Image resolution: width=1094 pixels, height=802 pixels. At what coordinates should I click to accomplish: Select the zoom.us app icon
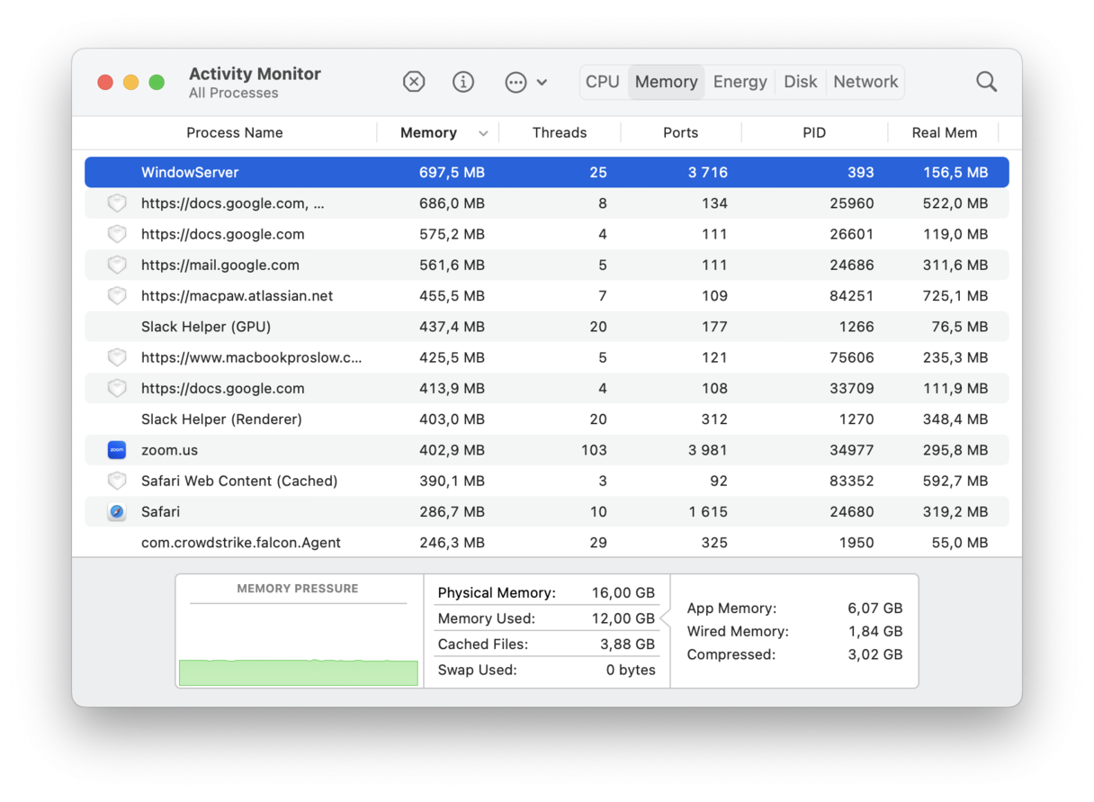pos(116,449)
